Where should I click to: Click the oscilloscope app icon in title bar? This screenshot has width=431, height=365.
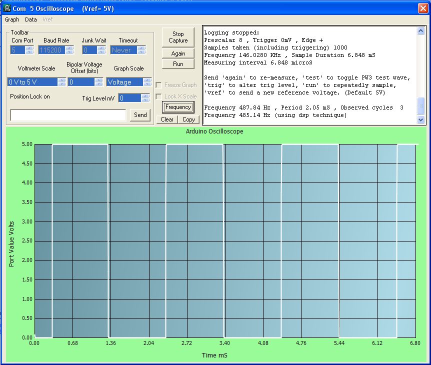7,8
